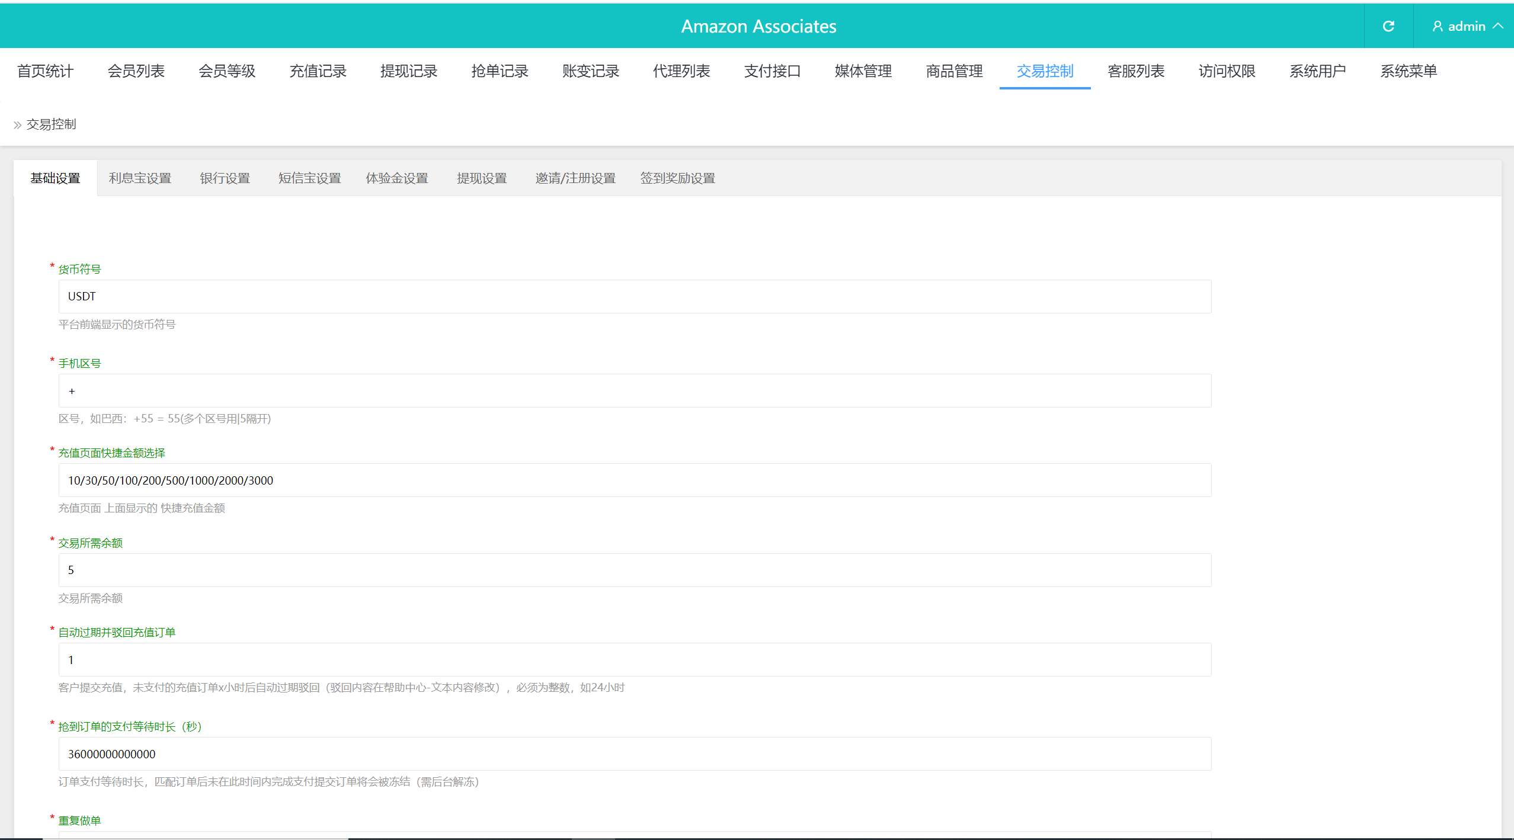Click the 自动过期并驳回充值订单 input field

[634, 660]
